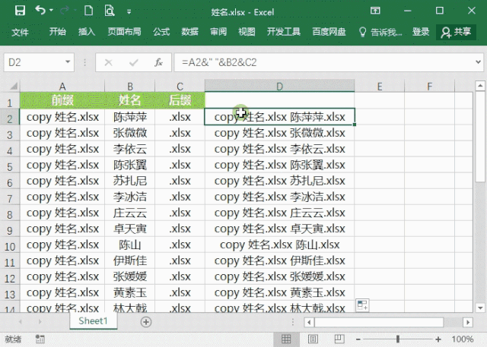Select the Sheet1 worksheet tab
Screen dimensions: 487x347
tap(93, 321)
